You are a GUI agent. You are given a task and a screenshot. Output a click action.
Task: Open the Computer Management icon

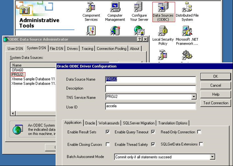click(x=115, y=7)
